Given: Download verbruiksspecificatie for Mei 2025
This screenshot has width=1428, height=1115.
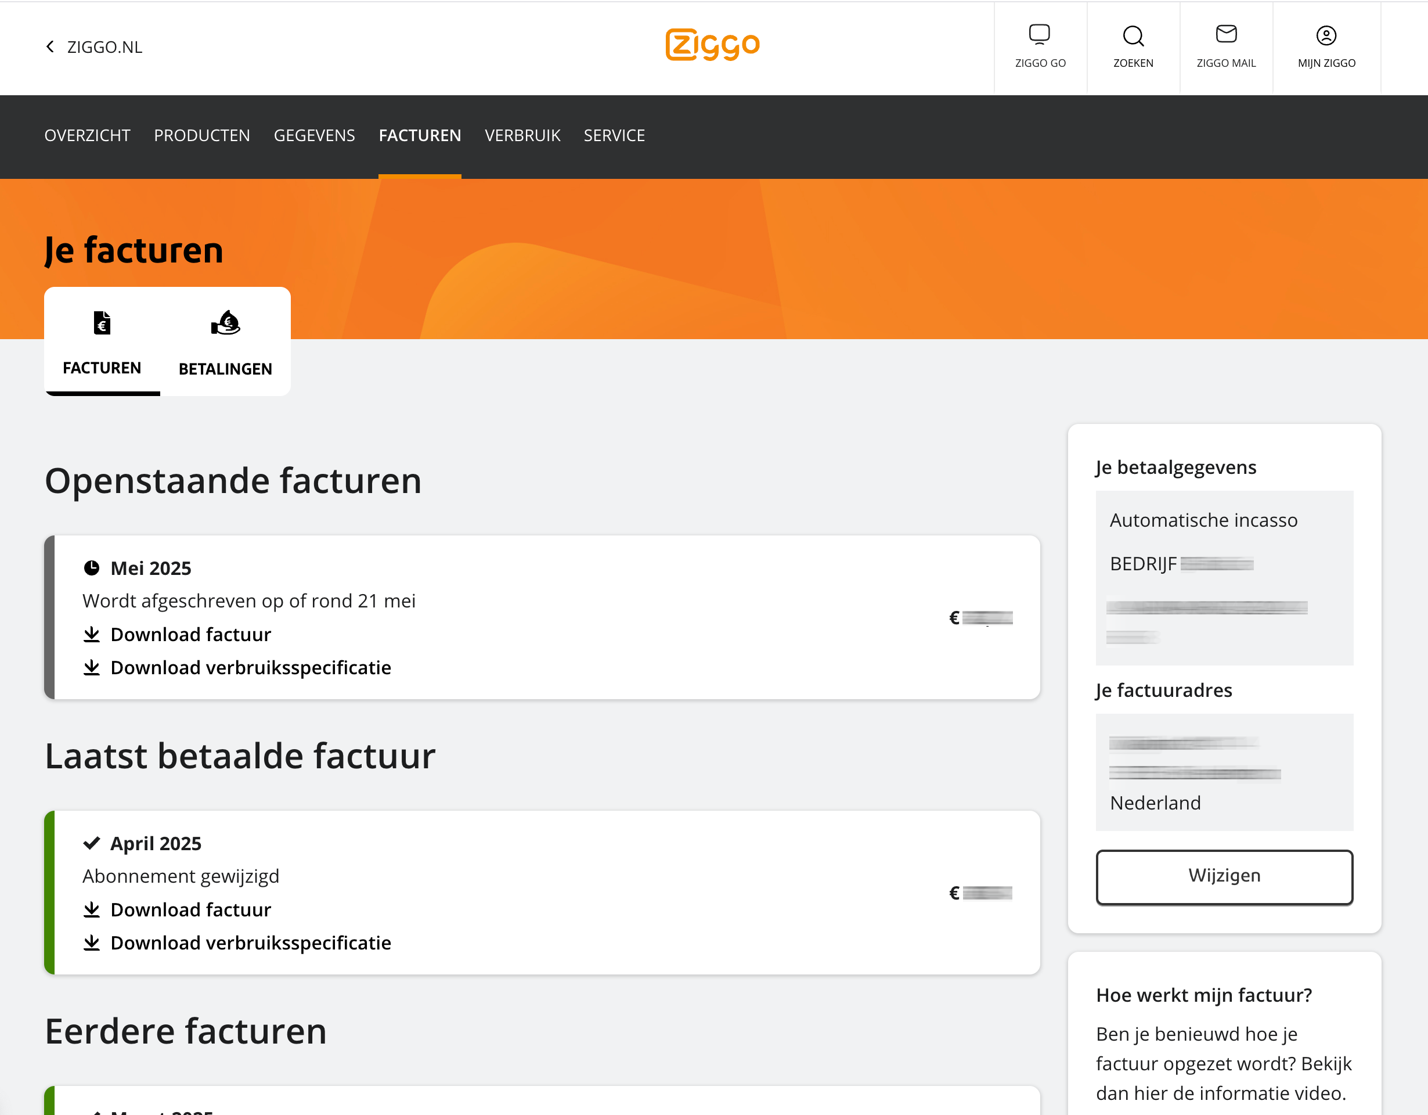Looking at the screenshot, I should tap(250, 668).
